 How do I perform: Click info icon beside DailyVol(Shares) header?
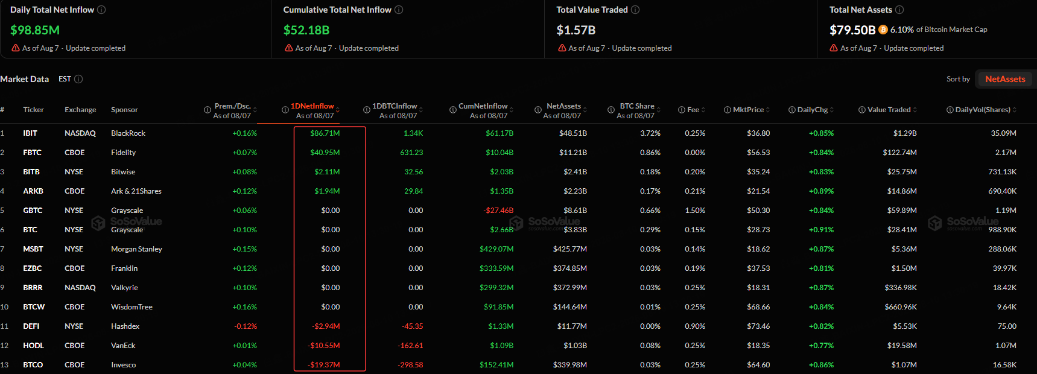coord(950,110)
